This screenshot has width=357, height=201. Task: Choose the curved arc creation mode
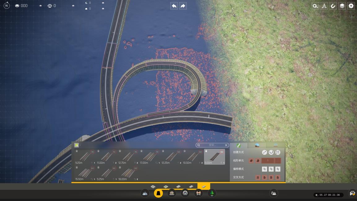coord(271,152)
